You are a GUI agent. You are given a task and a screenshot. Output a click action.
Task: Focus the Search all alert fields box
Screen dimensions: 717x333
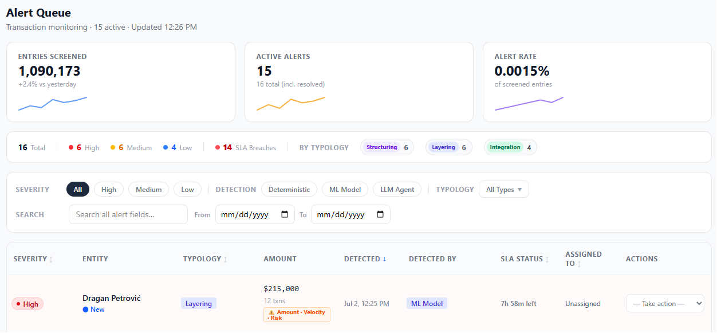(x=128, y=214)
